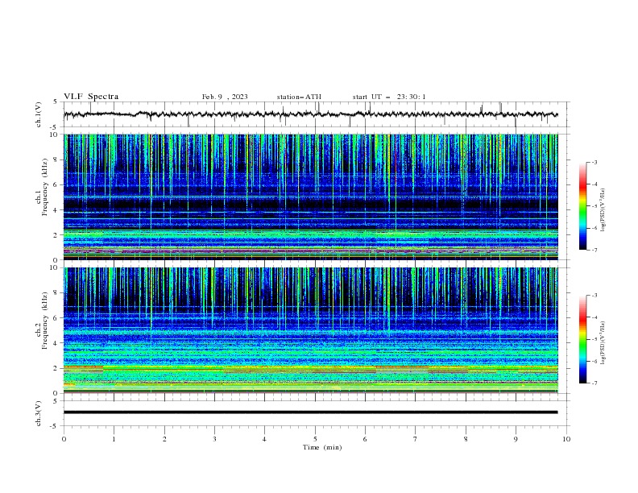The image size is (638, 493).
Task: Click the ch.1 color bar "log(PSD)(V²/Hz)" label
Action: tap(603, 210)
